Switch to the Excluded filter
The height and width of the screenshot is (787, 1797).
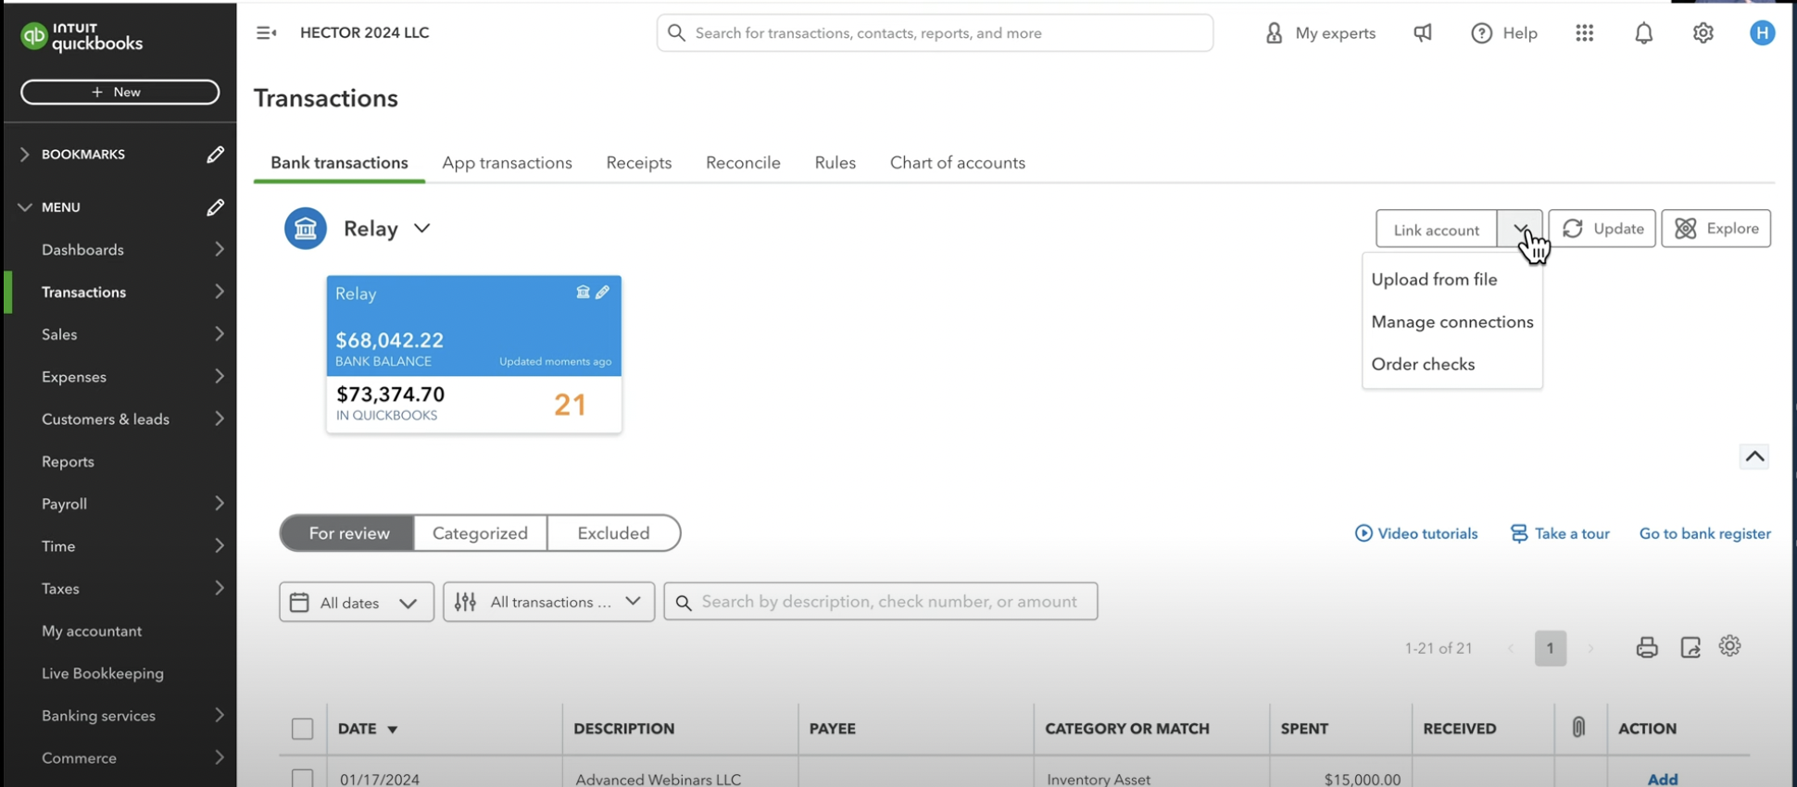613,533
